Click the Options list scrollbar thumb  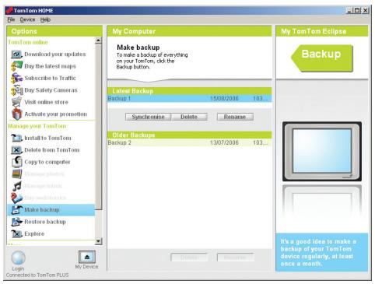click(98, 127)
